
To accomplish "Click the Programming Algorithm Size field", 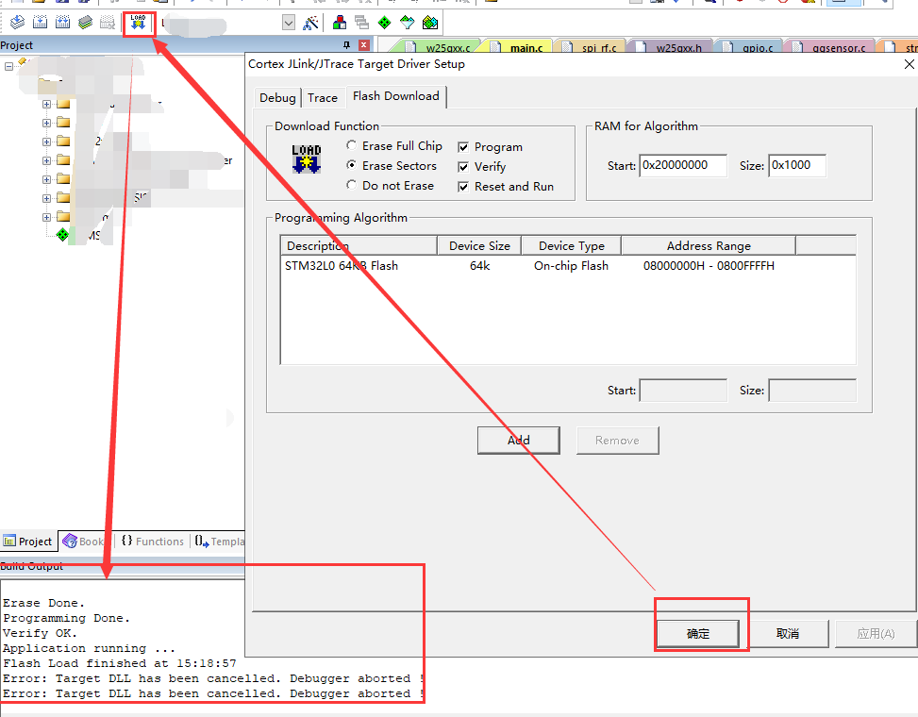I will [x=812, y=391].
